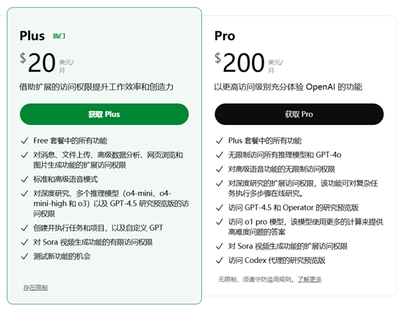Click the black 获取 Pro button

pyautogui.click(x=299, y=114)
